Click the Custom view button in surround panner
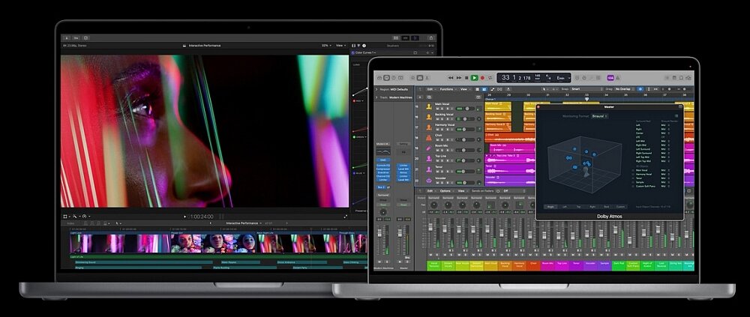 tap(622, 206)
